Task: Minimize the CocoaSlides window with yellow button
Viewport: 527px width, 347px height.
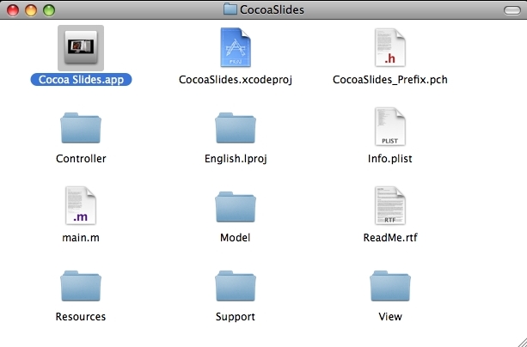Action: [x=30, y=9]
